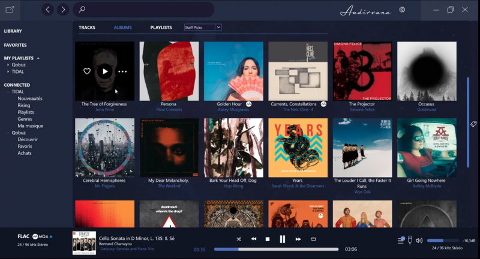Click the heart icon on The Tree of Forgiveness
This screenshot has width=480, height=259.
[x=87, y=71]
